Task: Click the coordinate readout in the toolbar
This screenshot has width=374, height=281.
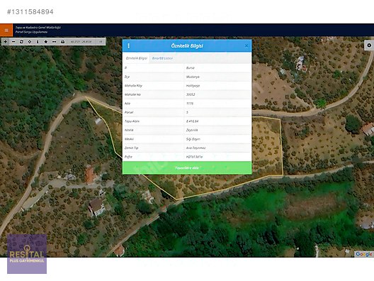Action: pyautogui.click(x=81, y=42)
